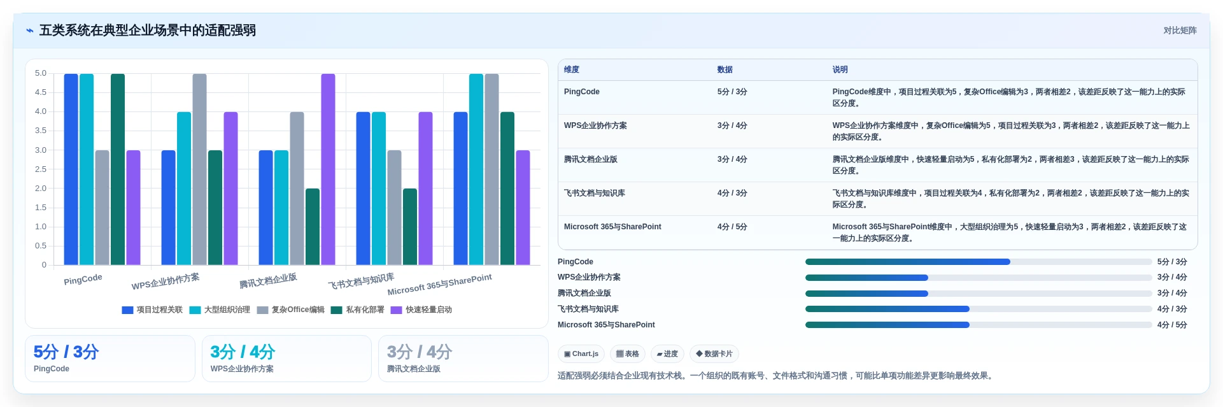Image resolution: width=1223 pixels, height=407 pixels.
Task: Click 腾讯文档企业版's purple 快速轻量启动 bar
Action: [328, 169]
